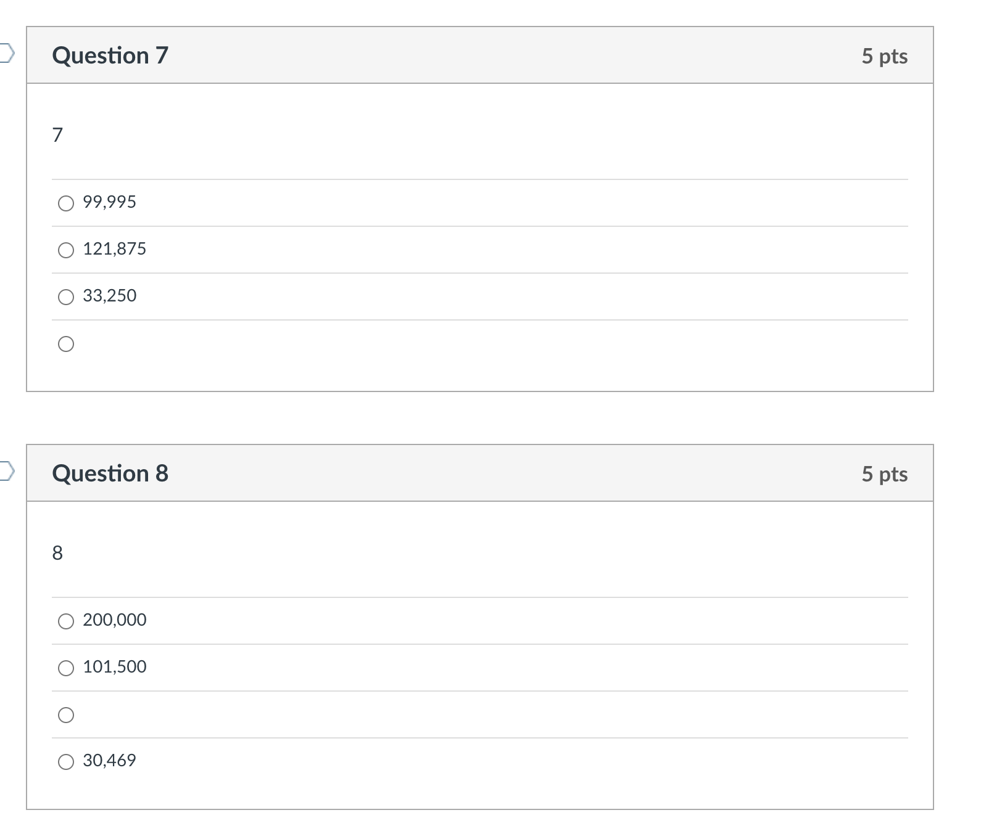Click the Question 7 header title
Image resolution: width=981 pixels, height=839 pixels.
coord(110,55)
